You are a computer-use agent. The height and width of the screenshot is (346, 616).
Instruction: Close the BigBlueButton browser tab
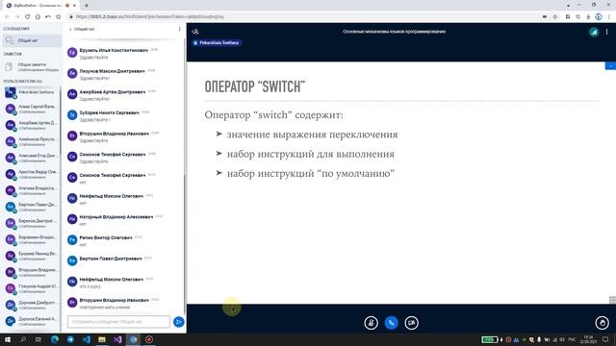click(74, 6)
